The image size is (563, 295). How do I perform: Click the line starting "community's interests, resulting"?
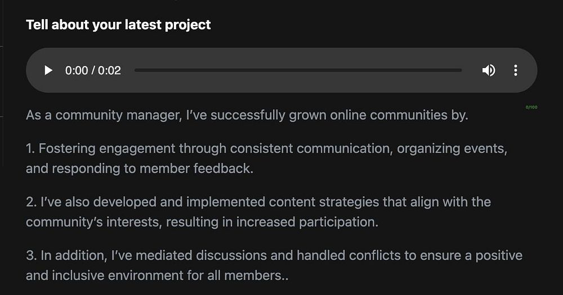click(x=202, y=221)
